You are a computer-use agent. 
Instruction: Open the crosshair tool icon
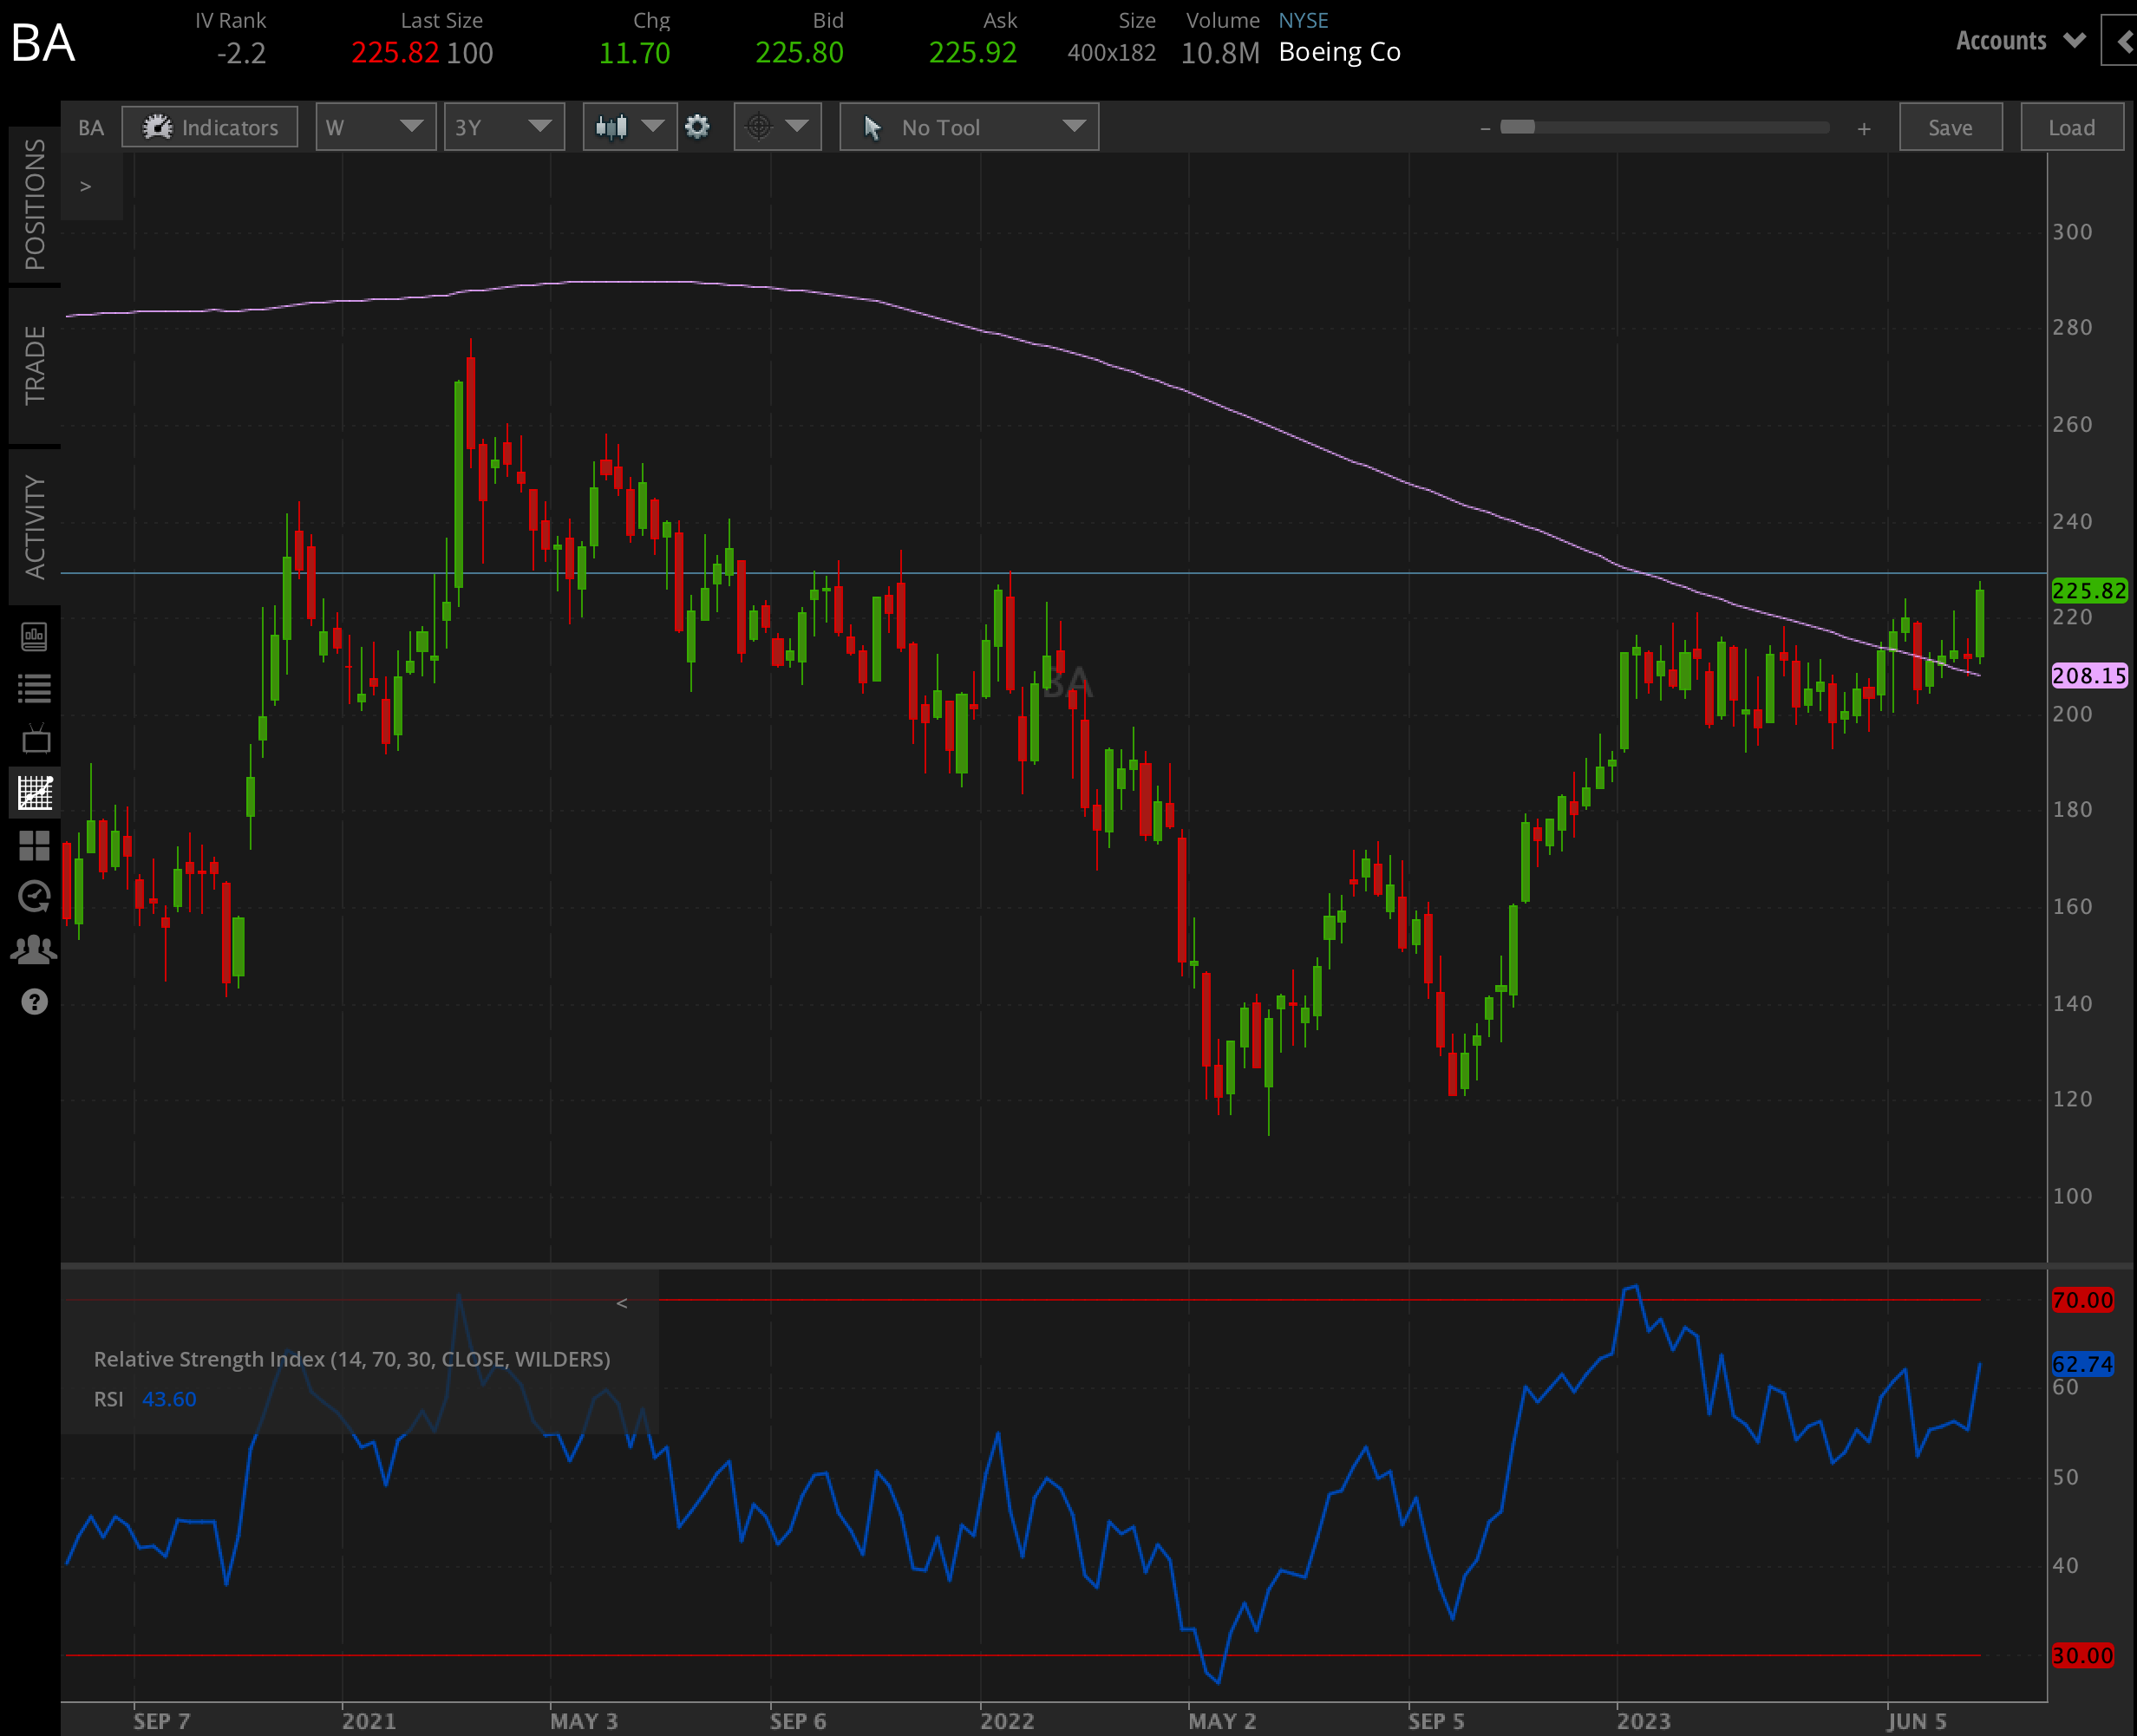click(x=760, y=127)
